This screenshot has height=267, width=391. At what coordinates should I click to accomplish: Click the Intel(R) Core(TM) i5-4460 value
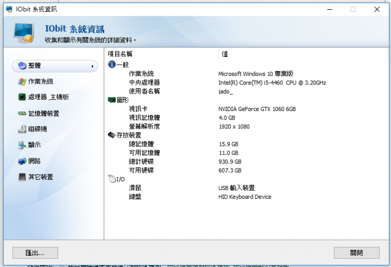pyautogui.click(x=272, y=82)
